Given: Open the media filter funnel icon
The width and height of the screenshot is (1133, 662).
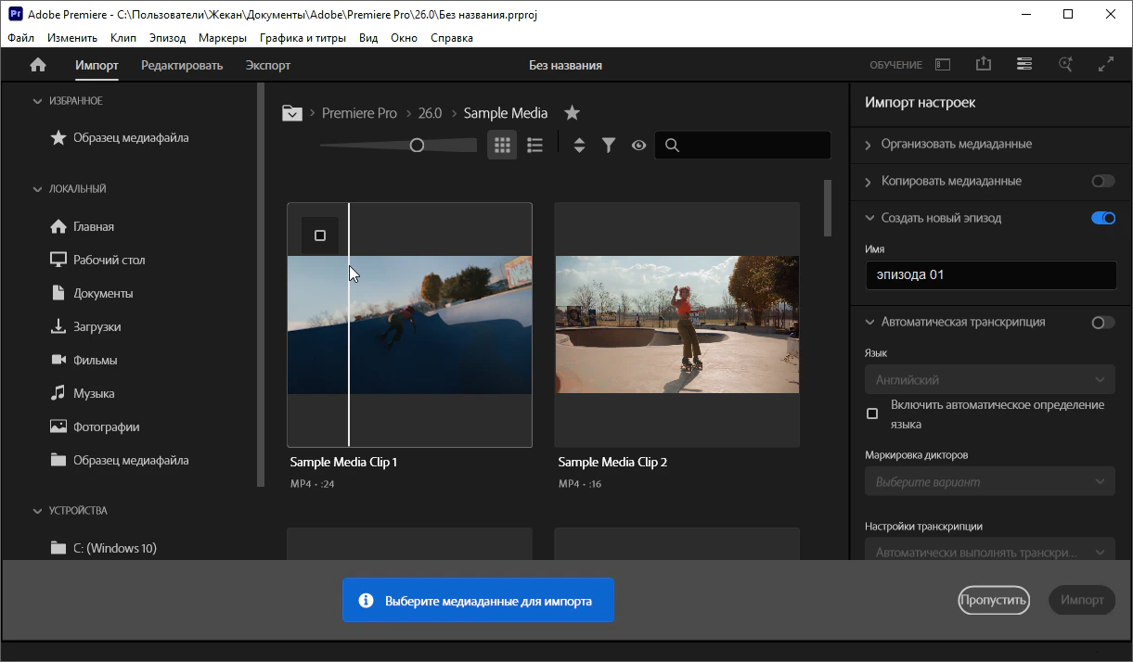Looking at the screenshot, I should pos(609,146).
